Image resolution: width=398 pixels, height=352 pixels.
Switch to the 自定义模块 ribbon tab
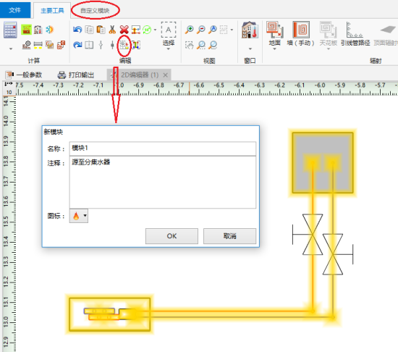pyautogui.click(x=95, y=10)
